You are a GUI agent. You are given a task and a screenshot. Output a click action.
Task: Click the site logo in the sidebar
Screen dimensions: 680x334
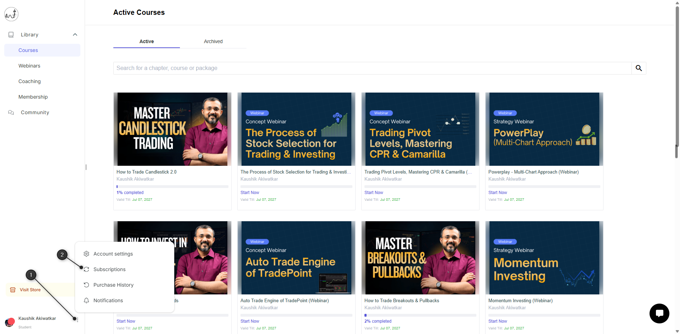tap(11, 14)
